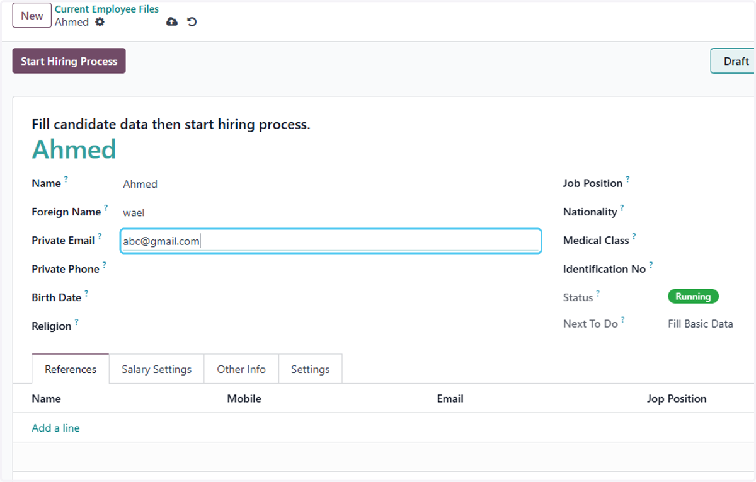Click the help mark next to Private Email
The width and height of the screenshot is (756, 482).
point(100,236)
